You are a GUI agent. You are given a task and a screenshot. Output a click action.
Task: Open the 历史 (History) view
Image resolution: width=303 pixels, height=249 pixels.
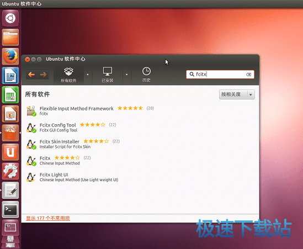pos(146,75)
